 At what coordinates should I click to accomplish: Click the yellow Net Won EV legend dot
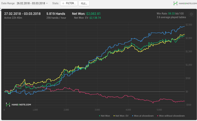tap(114, 116)
